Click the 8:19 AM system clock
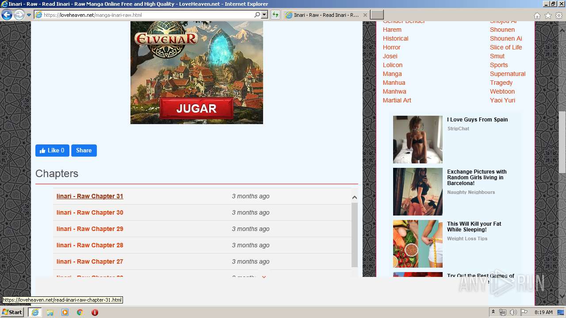 (543, 312)
